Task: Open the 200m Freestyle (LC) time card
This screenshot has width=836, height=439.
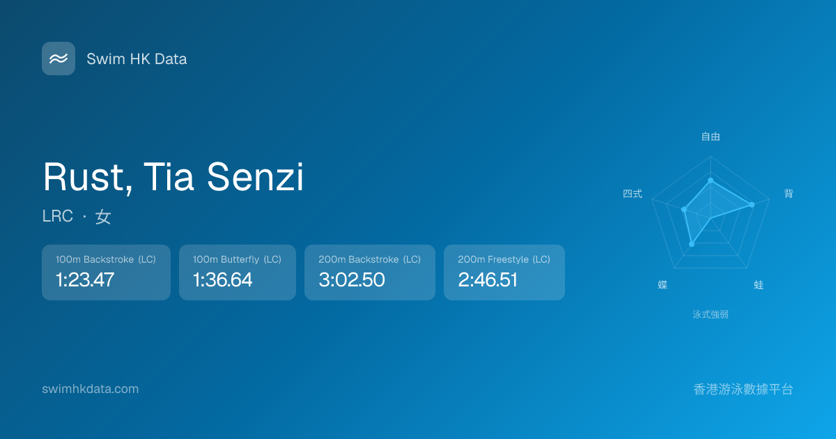Action: pyautogui.click(x=504, y=272)
